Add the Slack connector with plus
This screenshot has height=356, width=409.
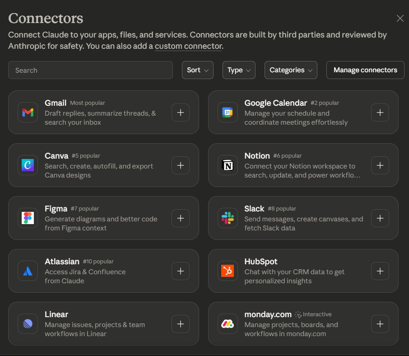[380, 218]
